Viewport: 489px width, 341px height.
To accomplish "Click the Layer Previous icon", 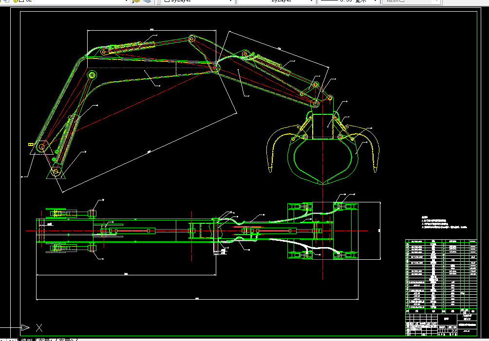I will pyautogui.click(x=147, y=1).
